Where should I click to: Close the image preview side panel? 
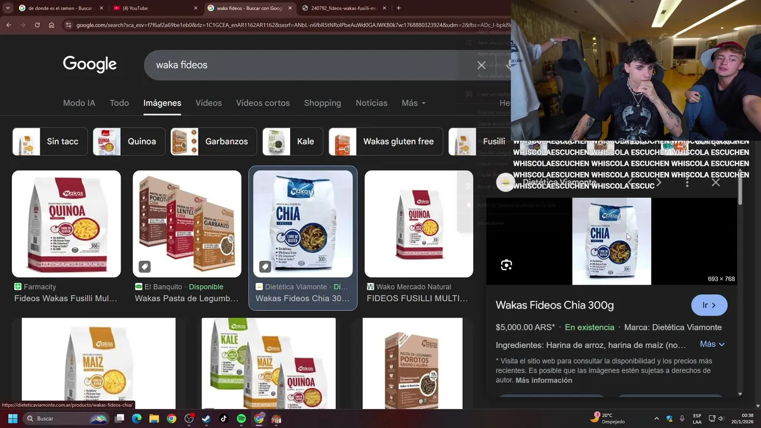tap(716, 182)
